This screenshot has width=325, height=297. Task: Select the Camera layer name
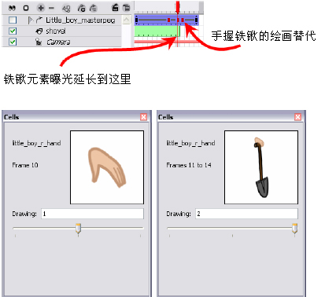point(58,42)
